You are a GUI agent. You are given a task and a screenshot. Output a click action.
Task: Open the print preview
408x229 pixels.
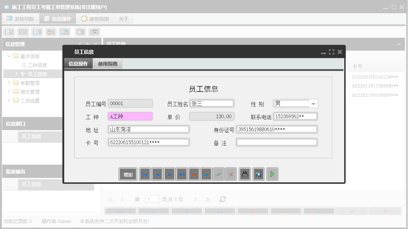(258, 174)
